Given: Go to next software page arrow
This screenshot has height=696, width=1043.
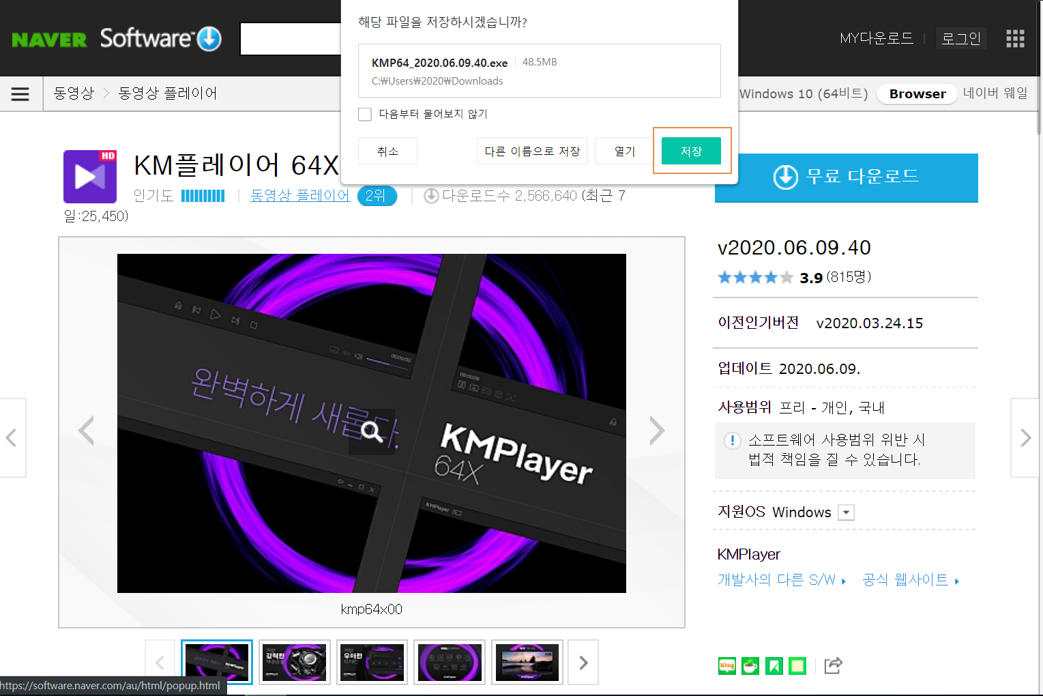Looking at the screenshot, I should (1025, 437).
